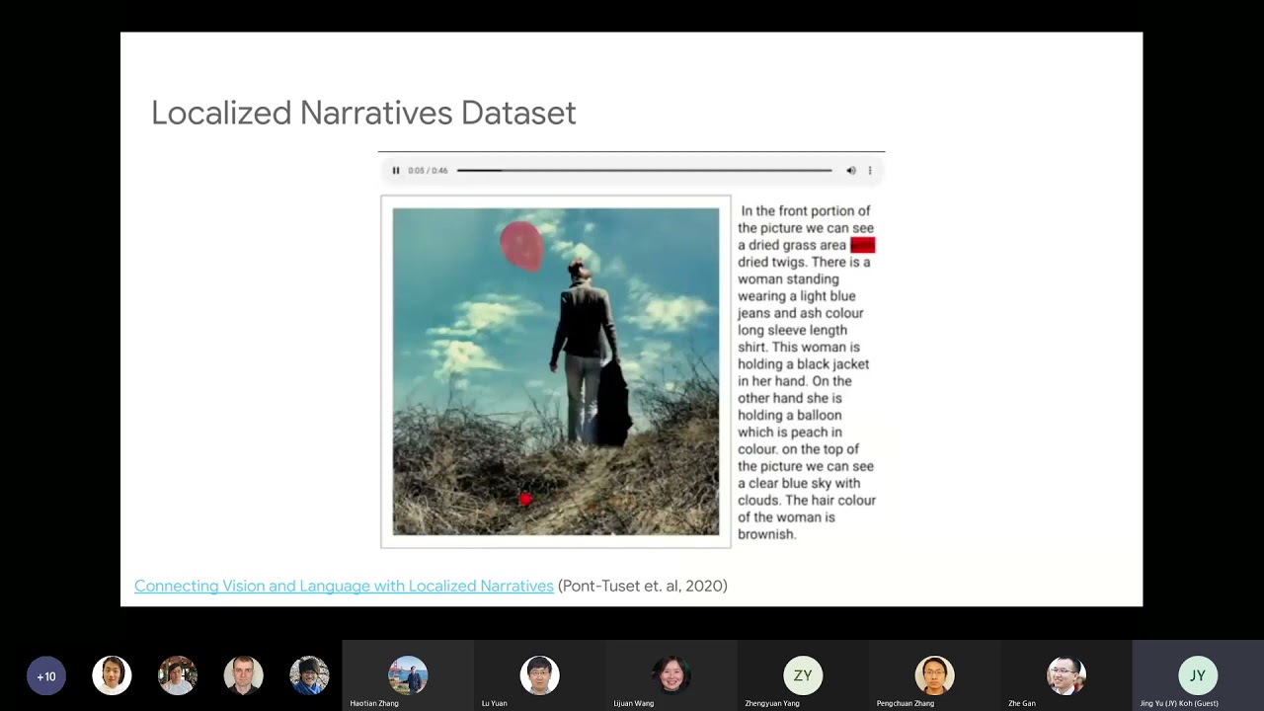Click Zhe Gan's participant avatar
The width and height of the screenshot is (1264, 711).
(x=1066, y=675)
